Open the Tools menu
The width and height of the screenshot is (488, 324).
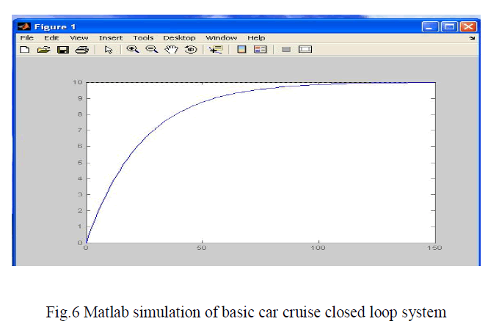[143, 37]
